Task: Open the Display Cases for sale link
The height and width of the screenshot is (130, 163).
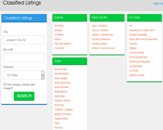Action: [137, 75]
